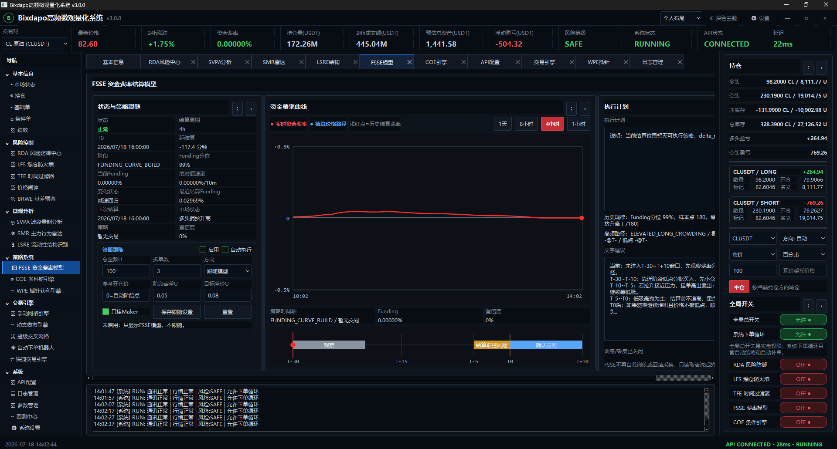This screenshot has height=449, width=837.
Task: Open the 状态与策略跟随 panel options menu
Action: [x=238, y=109]
